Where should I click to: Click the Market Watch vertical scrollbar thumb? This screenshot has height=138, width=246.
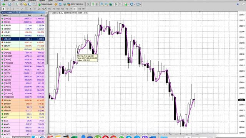(46, 40)
